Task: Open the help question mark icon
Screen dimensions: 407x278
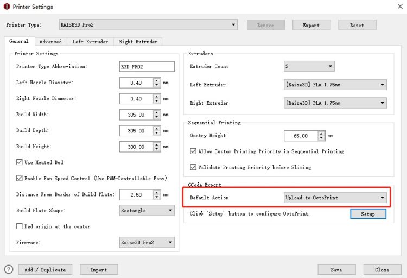Action: [x=9, y=269]
